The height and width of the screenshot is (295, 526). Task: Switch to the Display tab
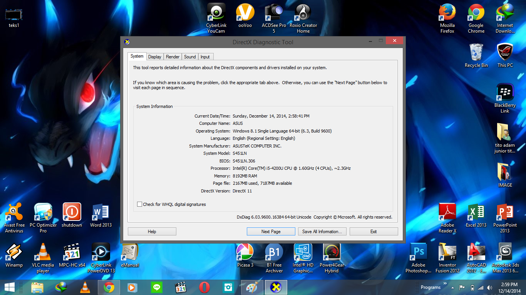pos(154,56)
